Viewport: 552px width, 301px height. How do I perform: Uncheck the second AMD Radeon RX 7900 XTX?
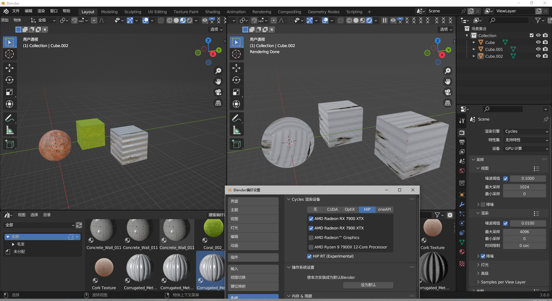coord(311,228)
